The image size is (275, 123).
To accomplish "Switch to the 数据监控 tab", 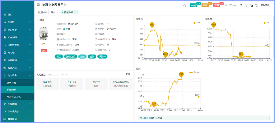I will point(43,12).
